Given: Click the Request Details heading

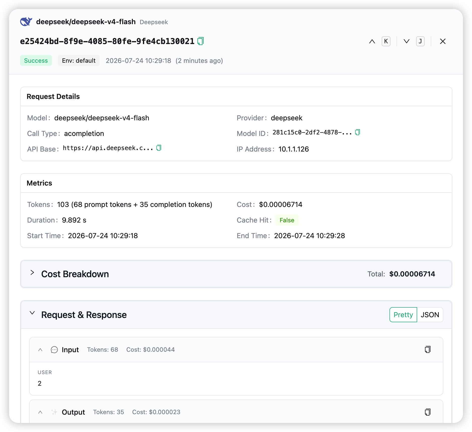Looking at the screenshot, I should tap(53, 96).
